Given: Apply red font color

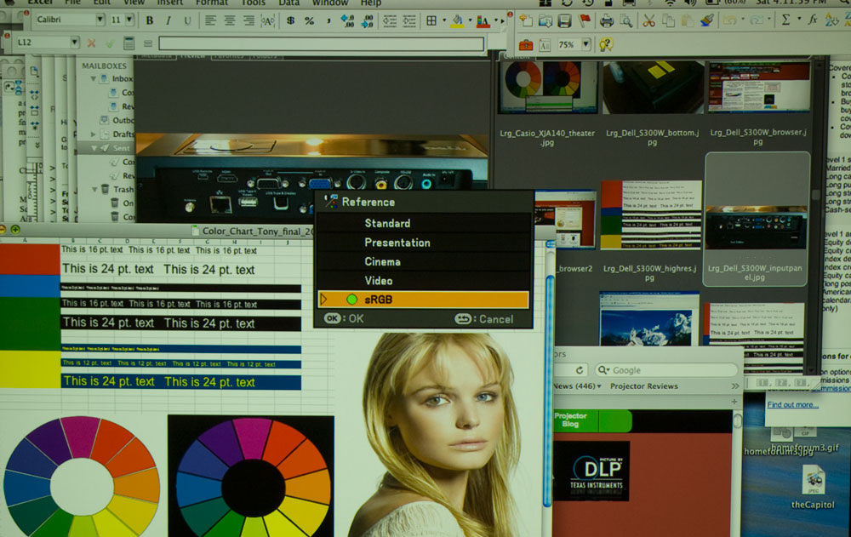Looking at the screenshot, I should (483, 22).
